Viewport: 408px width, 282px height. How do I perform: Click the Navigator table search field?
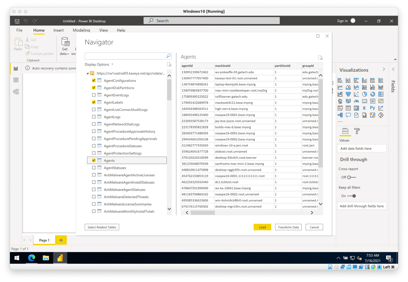point(128,56)
